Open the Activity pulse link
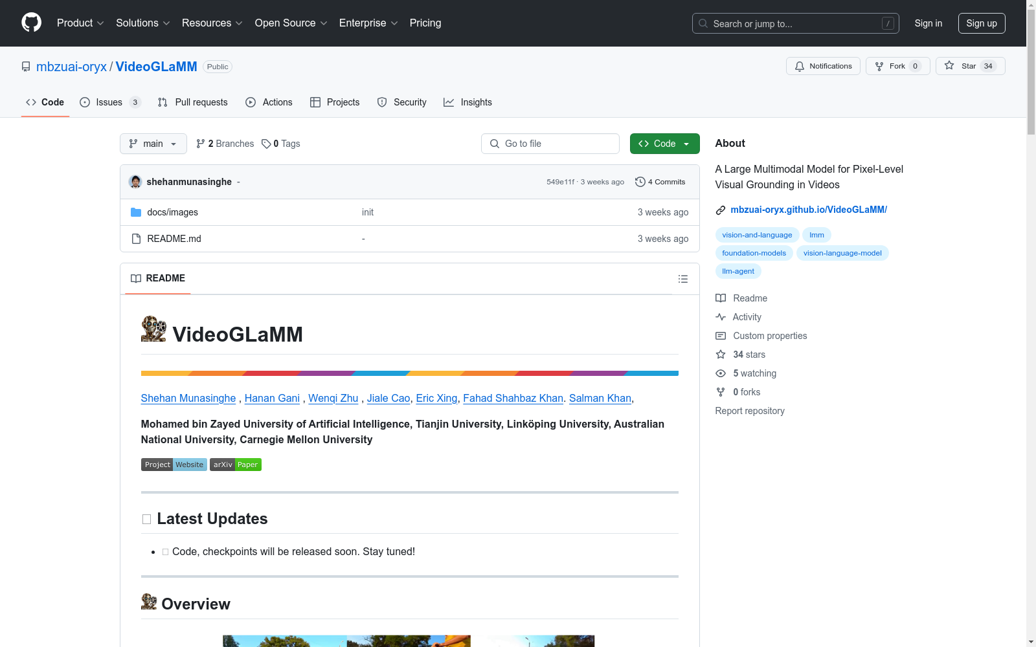The image size is (1036, 647). pyautogui.click(x=738, y=317)
